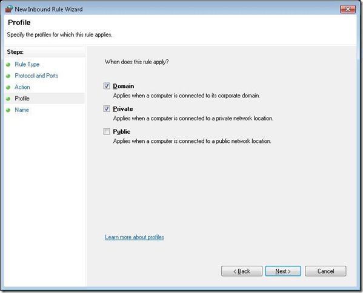Image resolution: width=363 pixels, height=293 pixels.
Task: Cancel the inbound rule wizard
Action: pyautogui.click(x=325, y=271)
